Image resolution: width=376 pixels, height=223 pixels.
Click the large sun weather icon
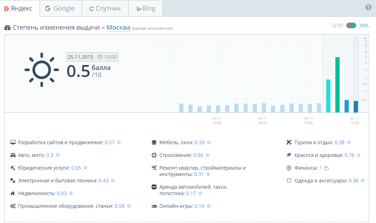[42, 70]
